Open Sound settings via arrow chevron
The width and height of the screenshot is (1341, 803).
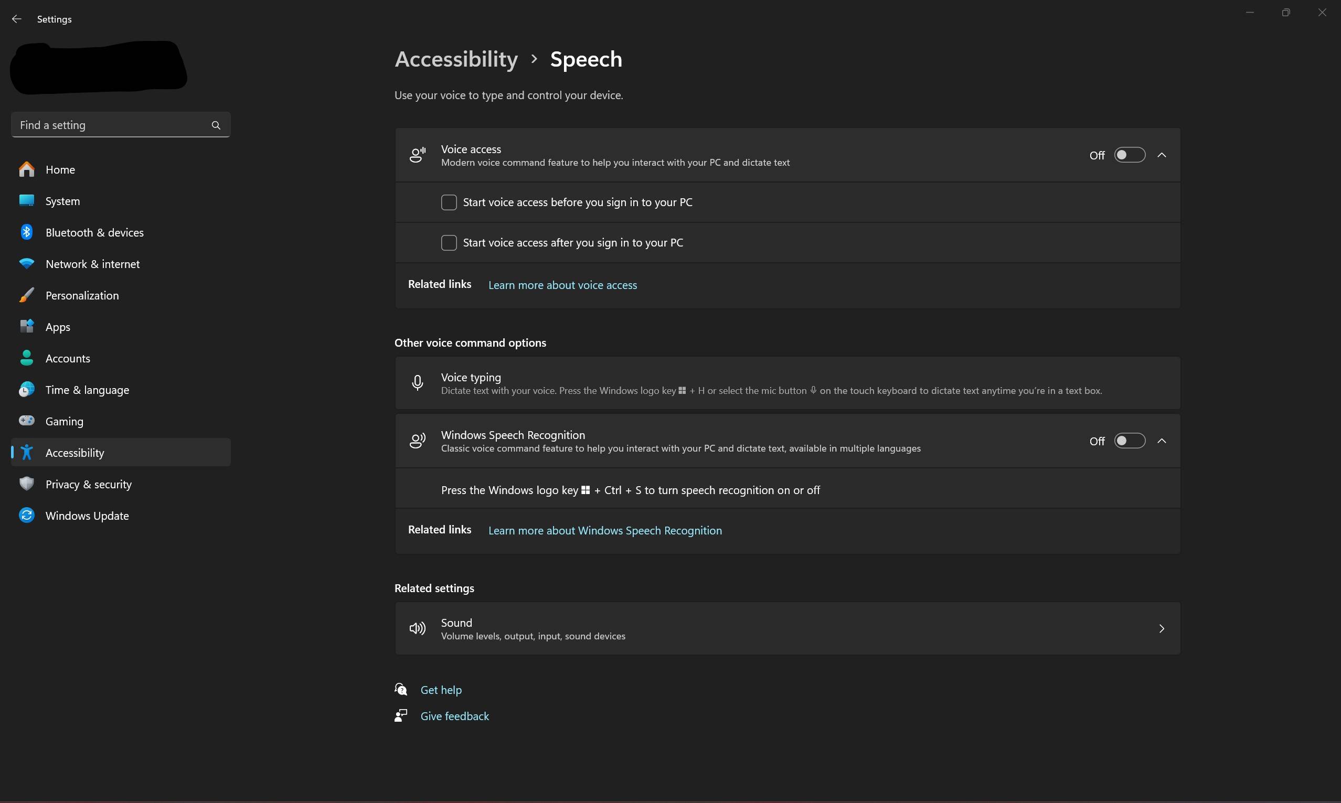pyautogui.click(x=1162, y=628)
